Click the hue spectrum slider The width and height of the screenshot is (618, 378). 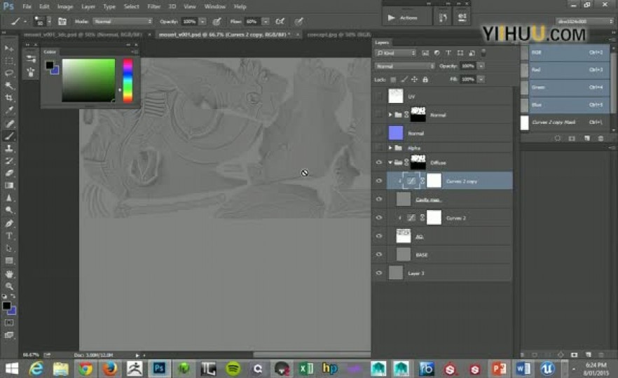[x=128, y=80]
